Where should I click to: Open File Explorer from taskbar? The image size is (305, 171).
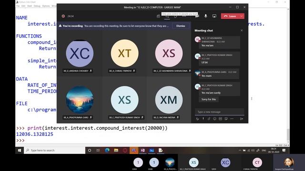pos(116,150)
